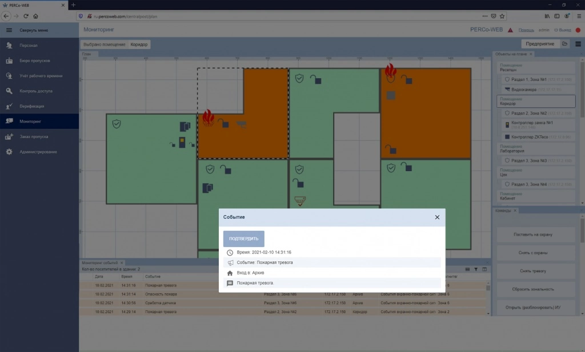Click the filter icon in events panel
Viewport: 585px width, 352px height.
coord(476,269)
